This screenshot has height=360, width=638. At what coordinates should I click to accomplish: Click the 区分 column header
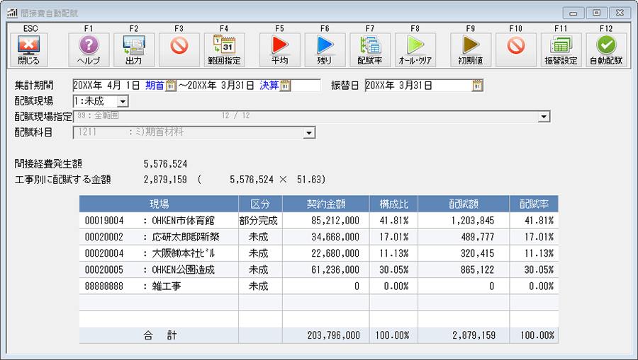click(260, 204)
